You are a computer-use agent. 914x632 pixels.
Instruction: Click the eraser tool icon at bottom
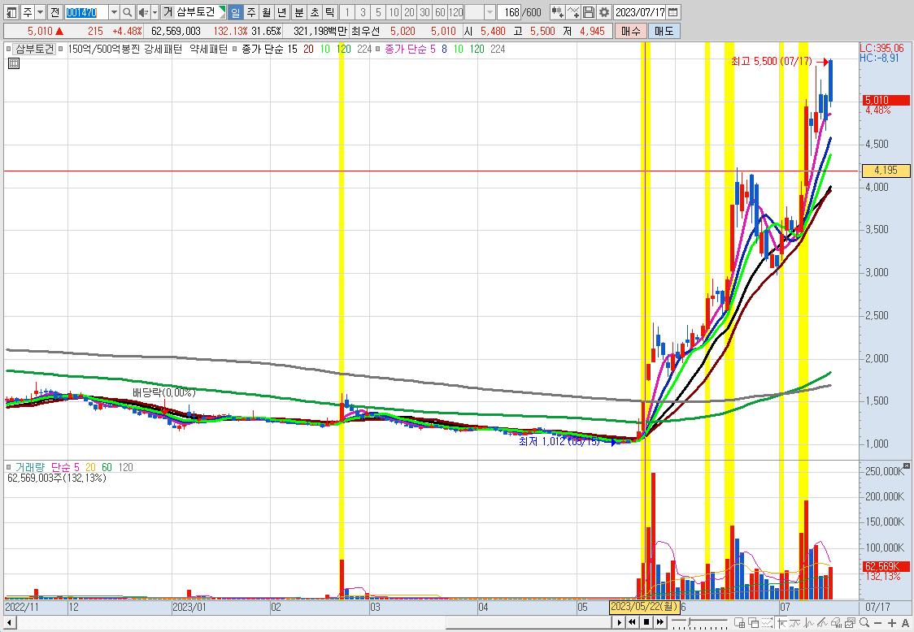(836, 623)
